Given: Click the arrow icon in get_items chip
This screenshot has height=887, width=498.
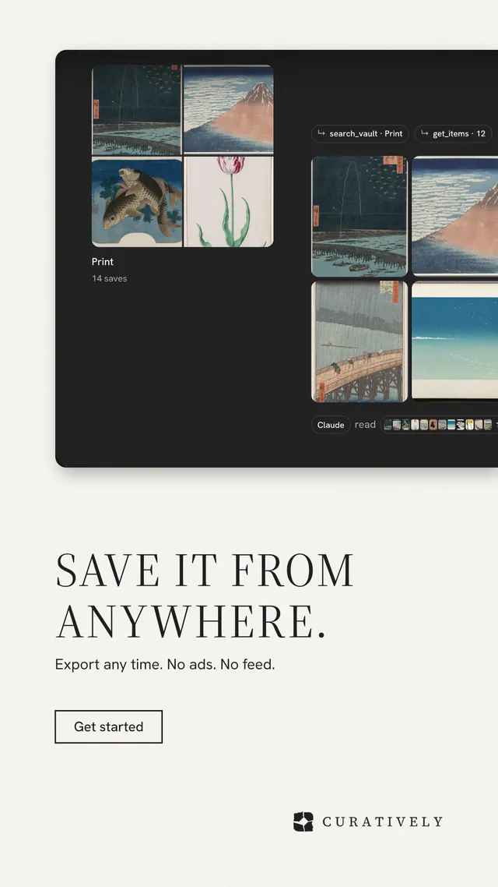Looking at the screenshot, I should [425, 133].
